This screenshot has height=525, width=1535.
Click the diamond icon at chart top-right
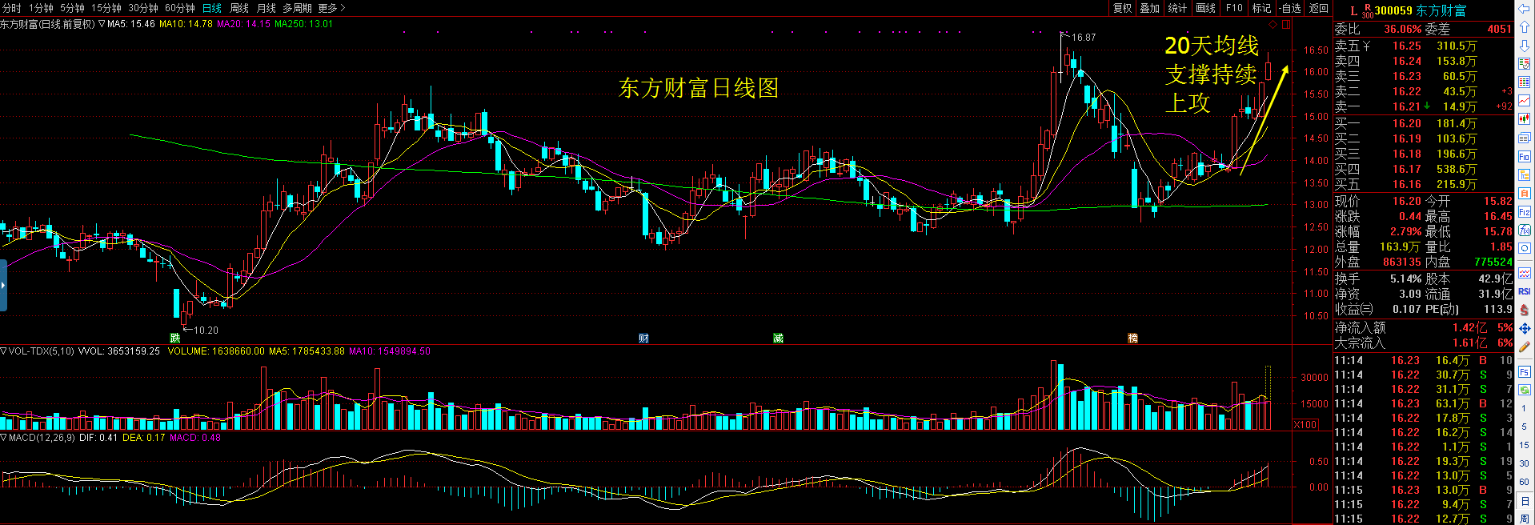point(1273,24)
